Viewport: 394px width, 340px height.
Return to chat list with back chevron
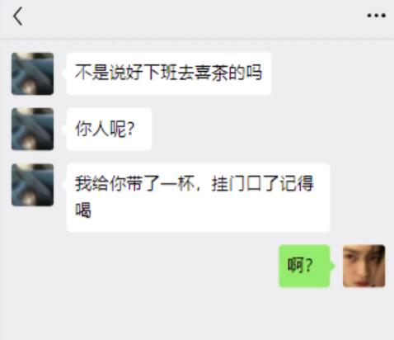pos(18,17)
